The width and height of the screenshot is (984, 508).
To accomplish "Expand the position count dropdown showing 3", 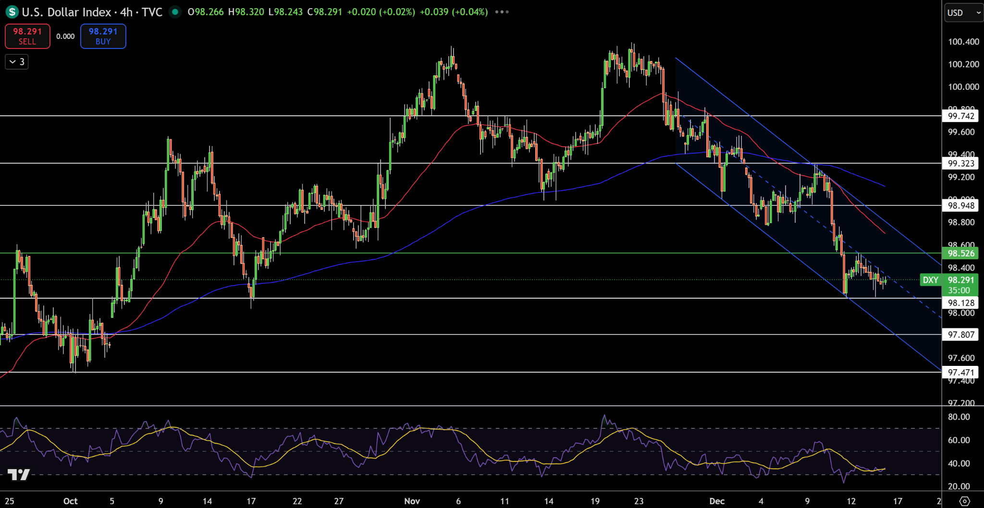I will [x=16, y=61].
